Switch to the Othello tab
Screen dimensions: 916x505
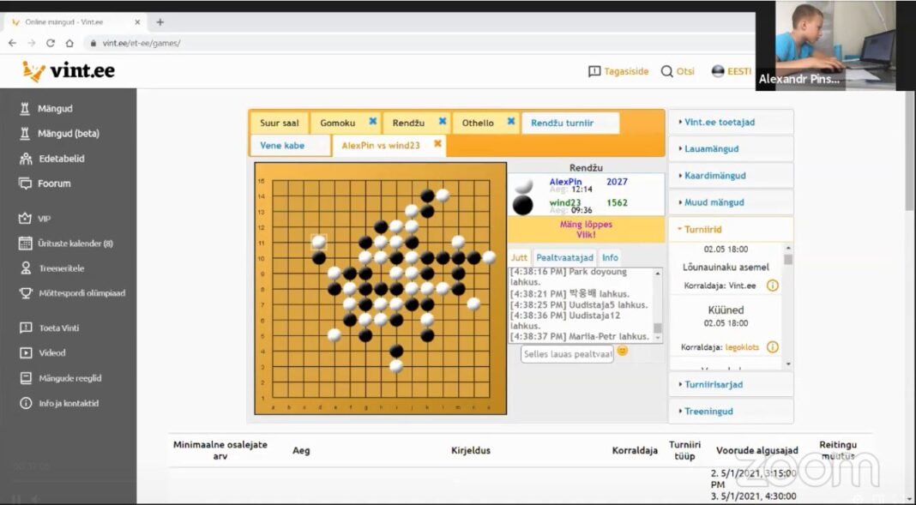pos(478,123)
